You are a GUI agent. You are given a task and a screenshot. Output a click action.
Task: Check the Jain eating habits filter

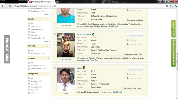29,93
